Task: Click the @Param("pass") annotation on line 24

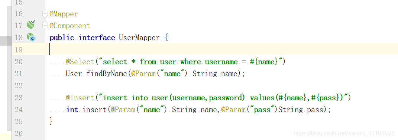Action: [250, 110]
